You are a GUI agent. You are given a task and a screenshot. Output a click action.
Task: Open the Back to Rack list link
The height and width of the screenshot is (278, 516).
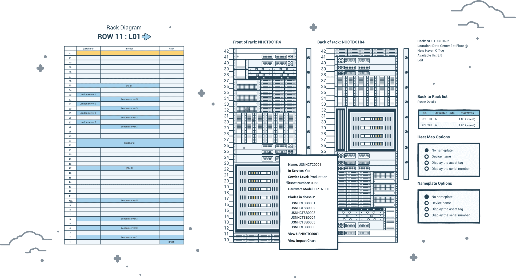pos(432,97)
